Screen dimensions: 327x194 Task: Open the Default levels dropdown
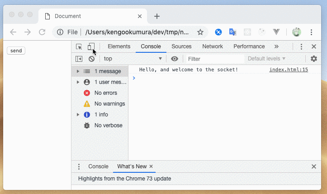click(x=266, y=59)
